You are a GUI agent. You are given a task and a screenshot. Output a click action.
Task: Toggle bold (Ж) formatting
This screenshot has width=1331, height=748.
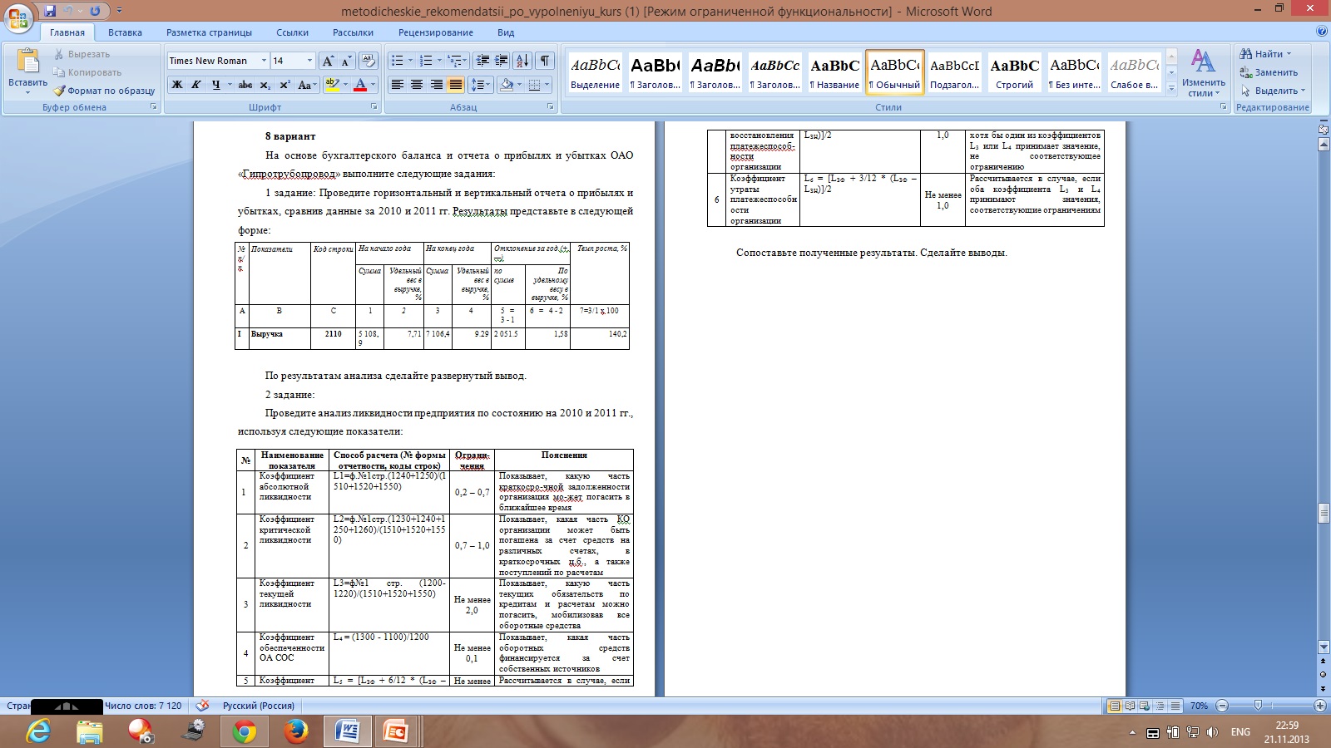[177, 85]
